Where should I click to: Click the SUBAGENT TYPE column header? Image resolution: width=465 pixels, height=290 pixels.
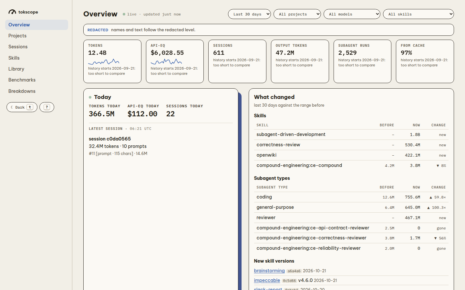click(272, 187)
